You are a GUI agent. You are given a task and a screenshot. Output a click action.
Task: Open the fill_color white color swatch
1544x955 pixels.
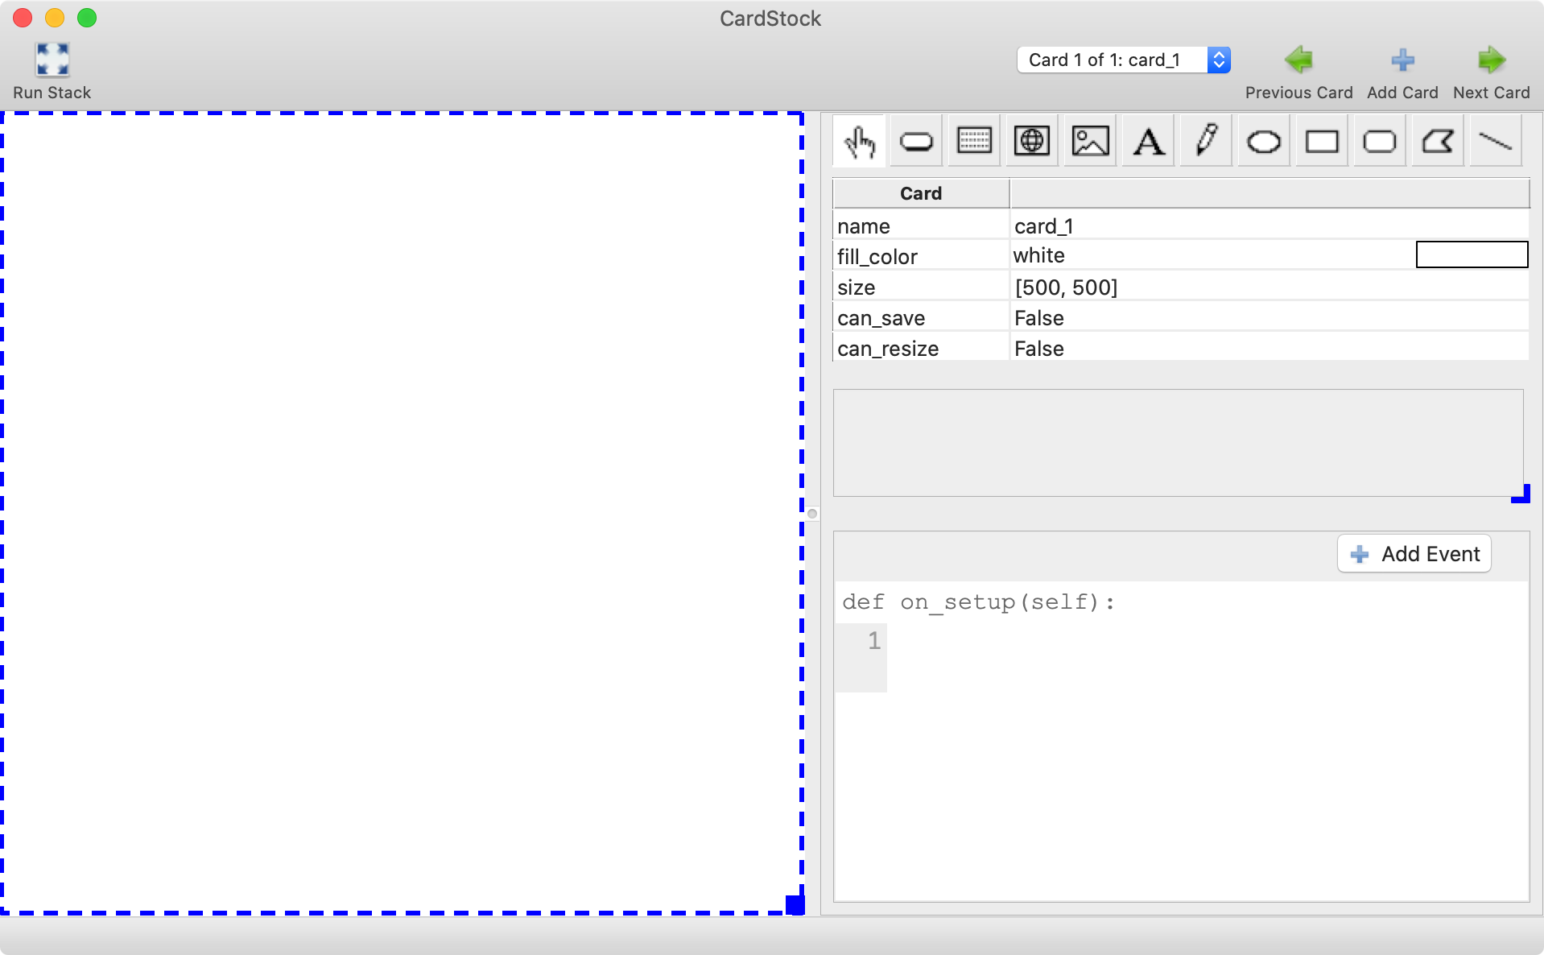1472,254
